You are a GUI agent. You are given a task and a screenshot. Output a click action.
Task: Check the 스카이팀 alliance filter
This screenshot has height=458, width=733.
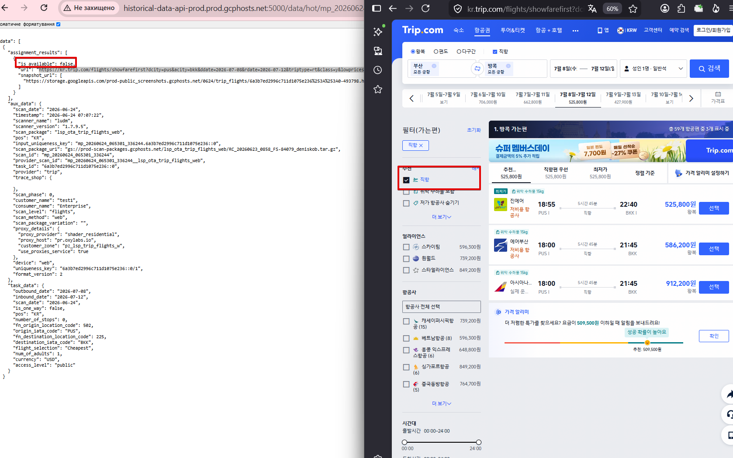[406, 247]
